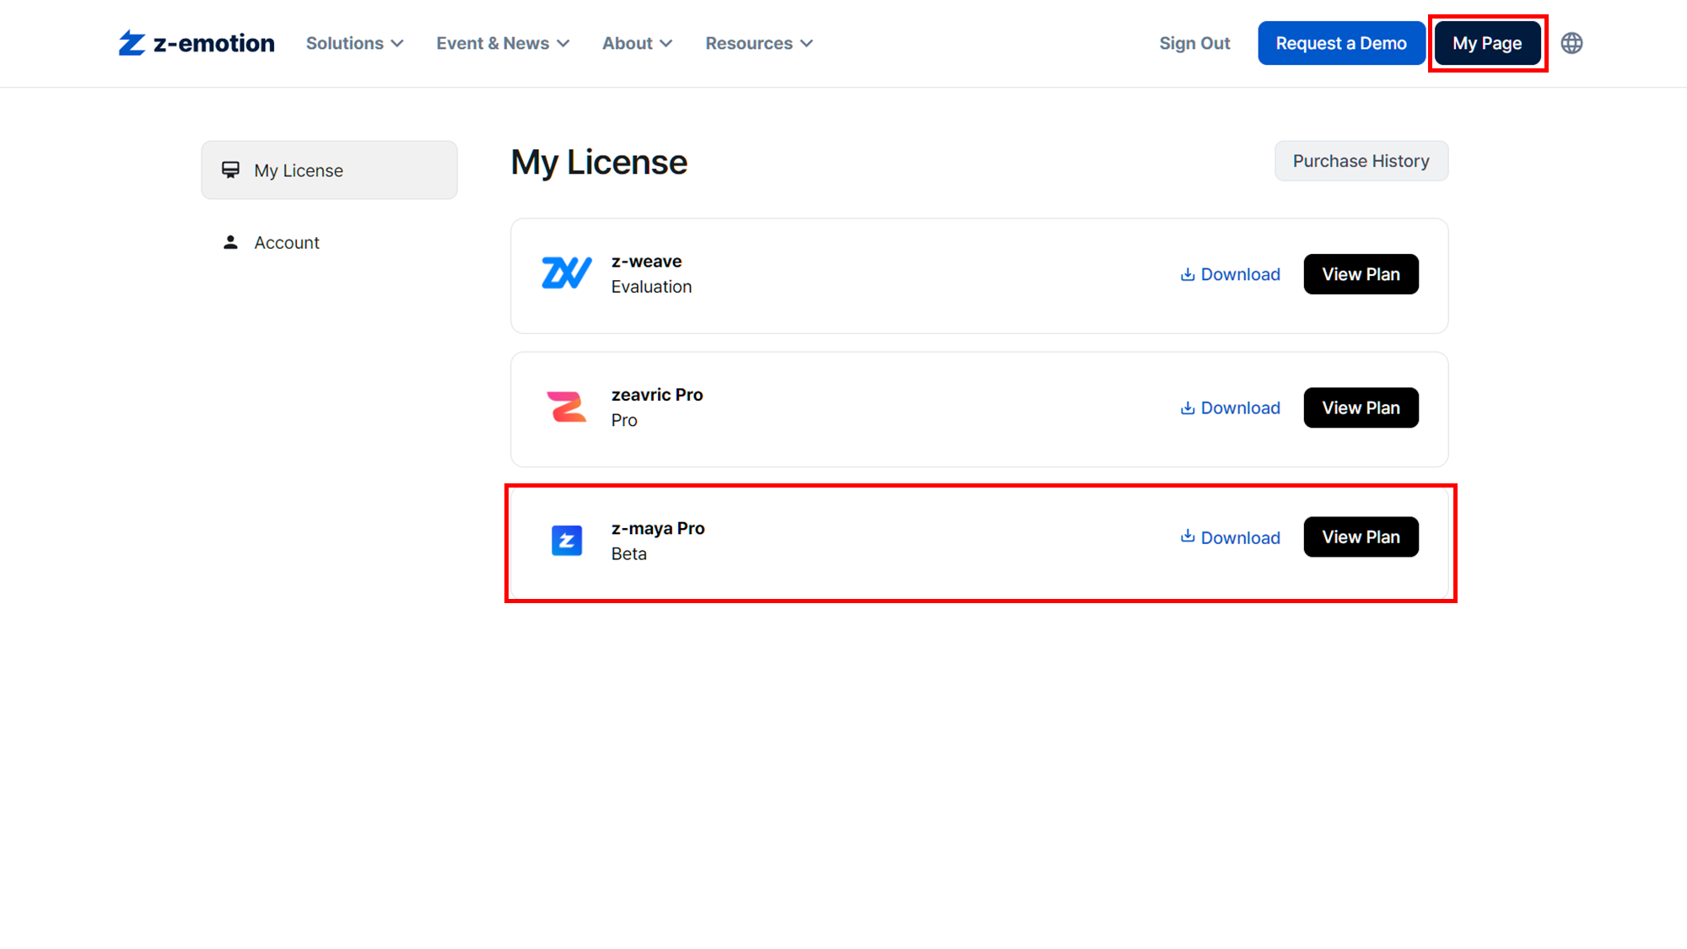Click the Account person icon
The image size is (1687, 949).
tap(230, 242)
